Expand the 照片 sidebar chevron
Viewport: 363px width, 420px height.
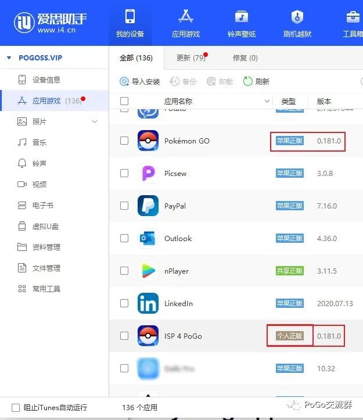click(x=95, y=121)
